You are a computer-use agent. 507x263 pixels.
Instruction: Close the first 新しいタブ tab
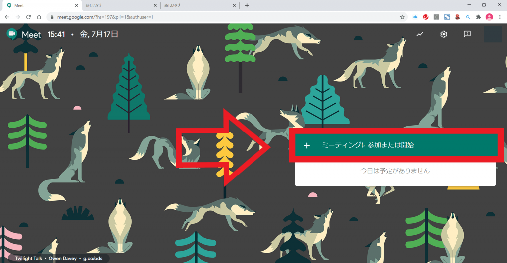tap(155, 5)
